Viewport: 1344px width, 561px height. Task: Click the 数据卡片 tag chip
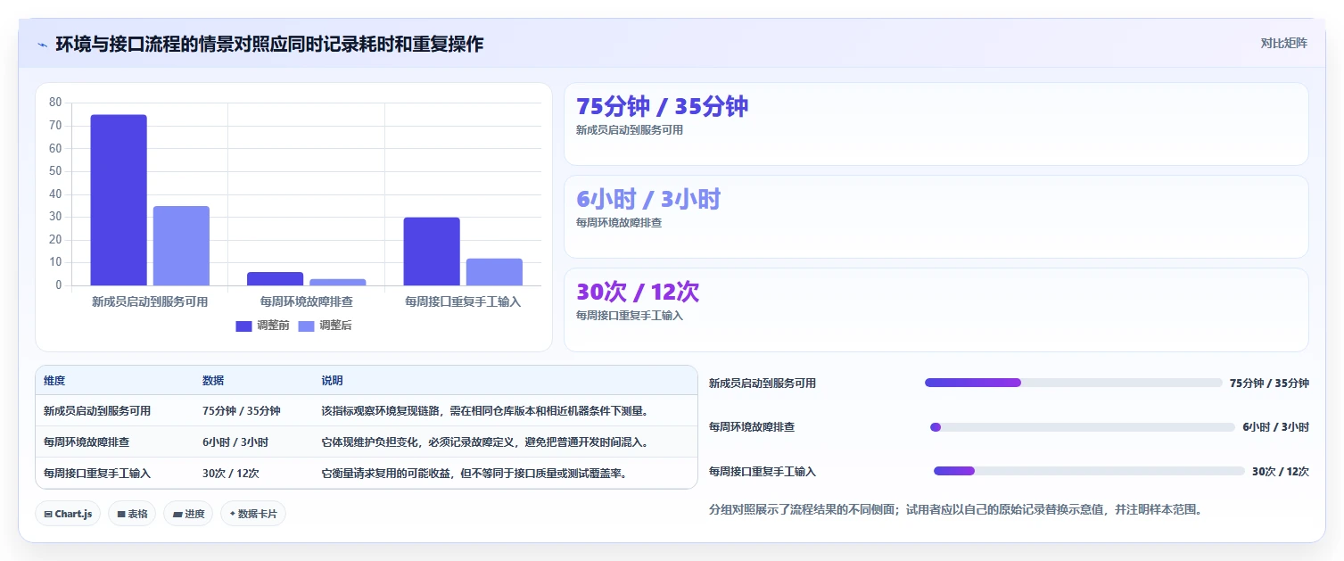coord(253,514)
